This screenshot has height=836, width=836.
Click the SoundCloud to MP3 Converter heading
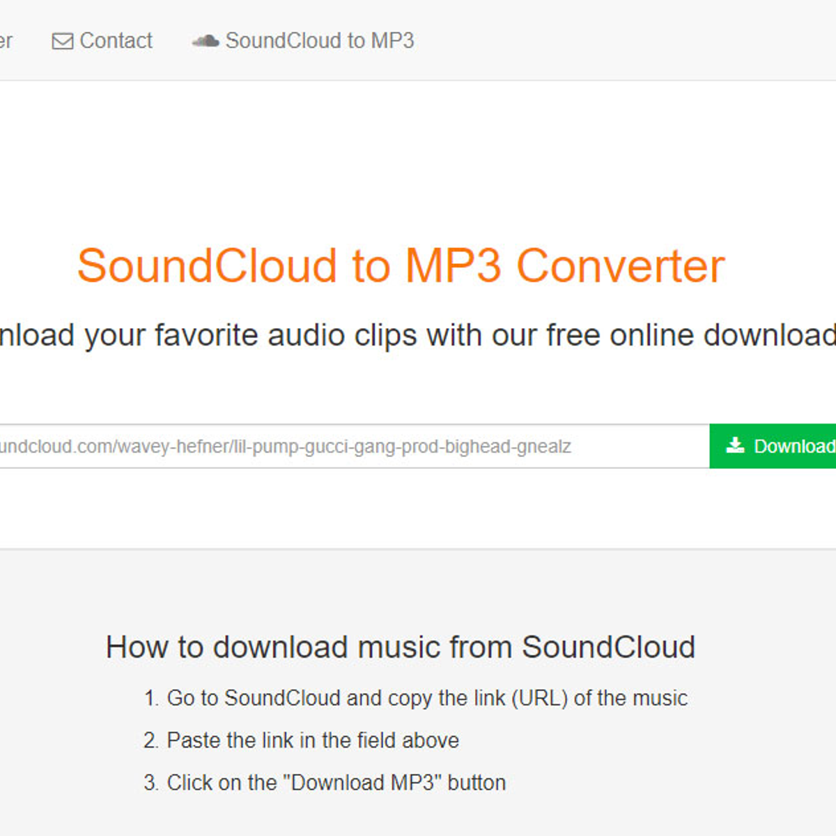pos(401,266)
